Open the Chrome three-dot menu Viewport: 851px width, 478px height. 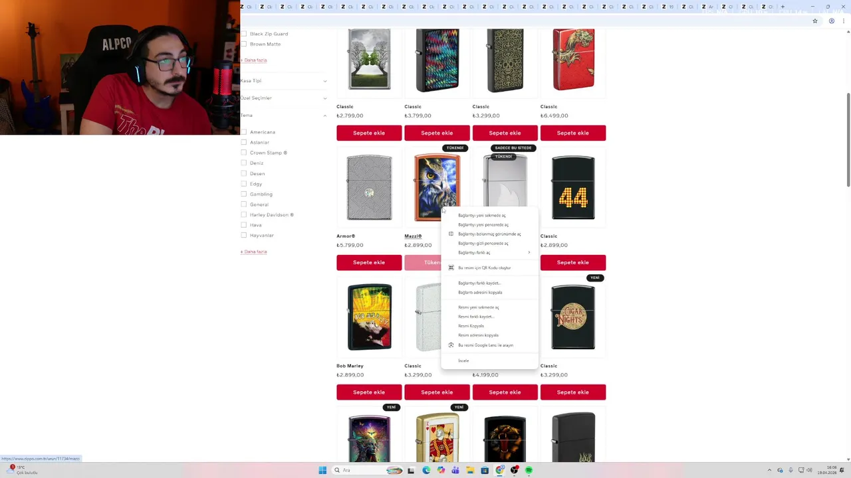coord(844,21)
